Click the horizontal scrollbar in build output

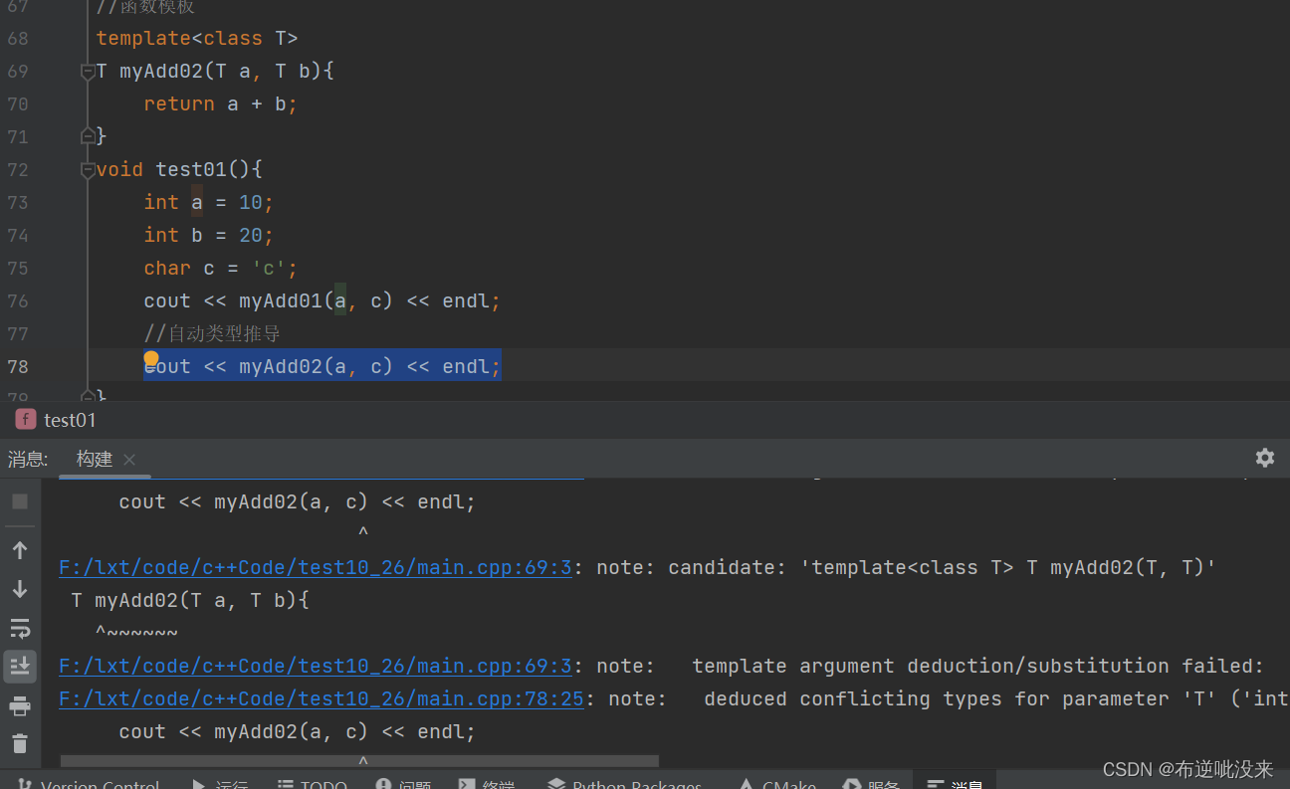click(360, 761)
